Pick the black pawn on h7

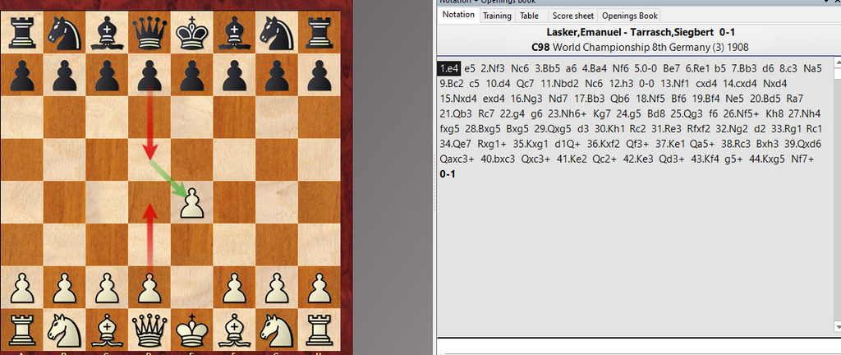pos(319,75)
